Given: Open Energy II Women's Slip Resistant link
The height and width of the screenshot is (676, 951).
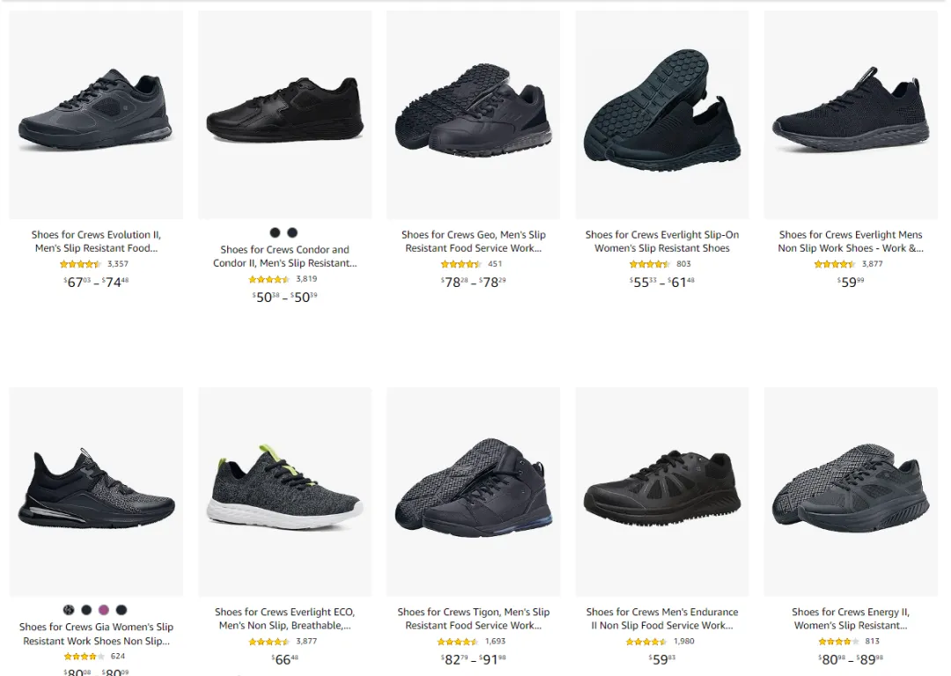Looking at the screenshot, I should tap(851, 619).
